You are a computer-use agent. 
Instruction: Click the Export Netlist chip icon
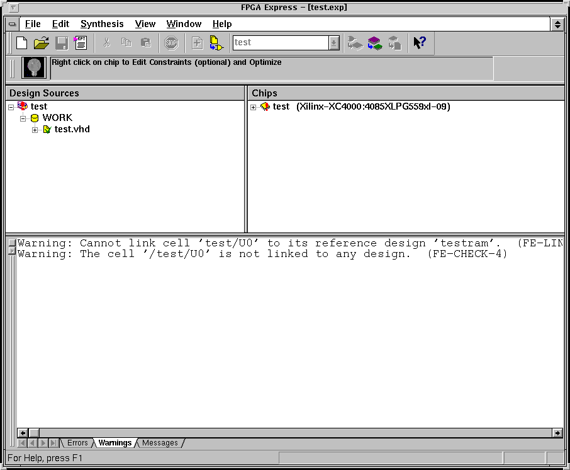[x=394, y=43]
